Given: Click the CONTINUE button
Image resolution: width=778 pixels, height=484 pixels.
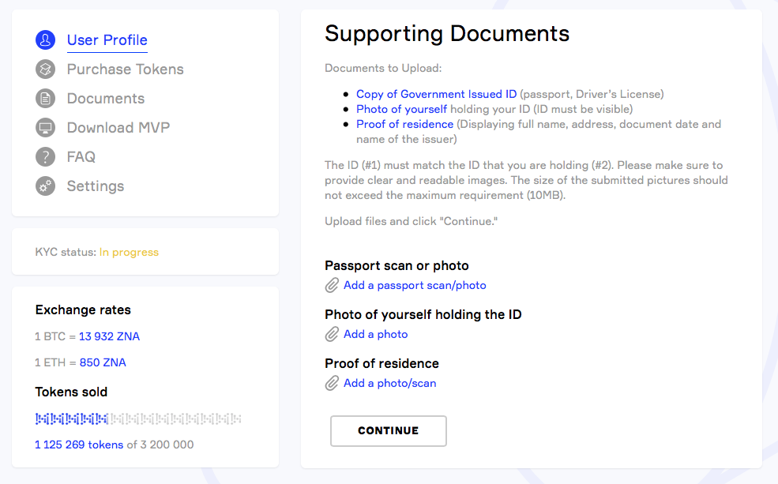Looking at the screenshot, I should pyautogui.click(x=389, y=431).
